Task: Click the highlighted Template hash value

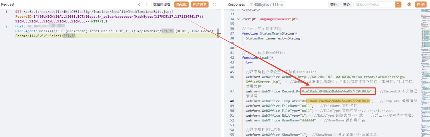Action: pyautogui.click(x=338, y=101)
